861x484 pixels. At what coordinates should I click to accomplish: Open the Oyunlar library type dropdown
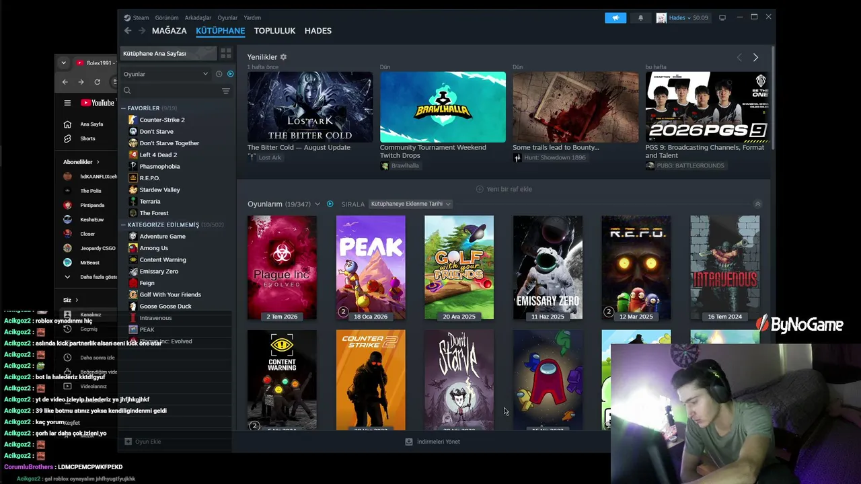tap(165, 74)
